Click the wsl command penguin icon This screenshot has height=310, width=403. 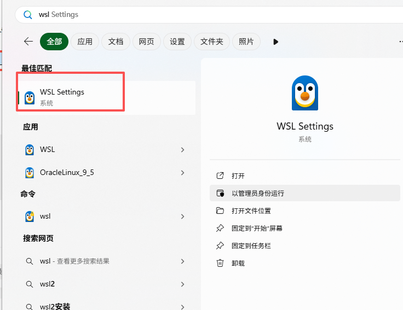tap(30, 217)
